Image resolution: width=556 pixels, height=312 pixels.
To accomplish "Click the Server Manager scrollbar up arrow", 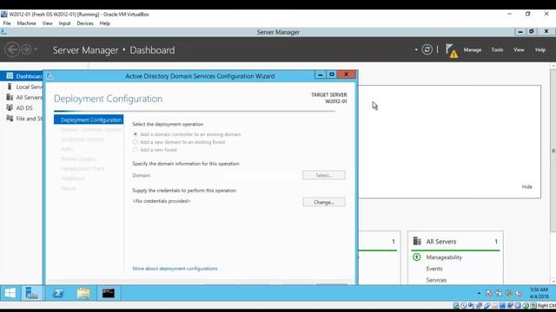I will pos(553,66).
